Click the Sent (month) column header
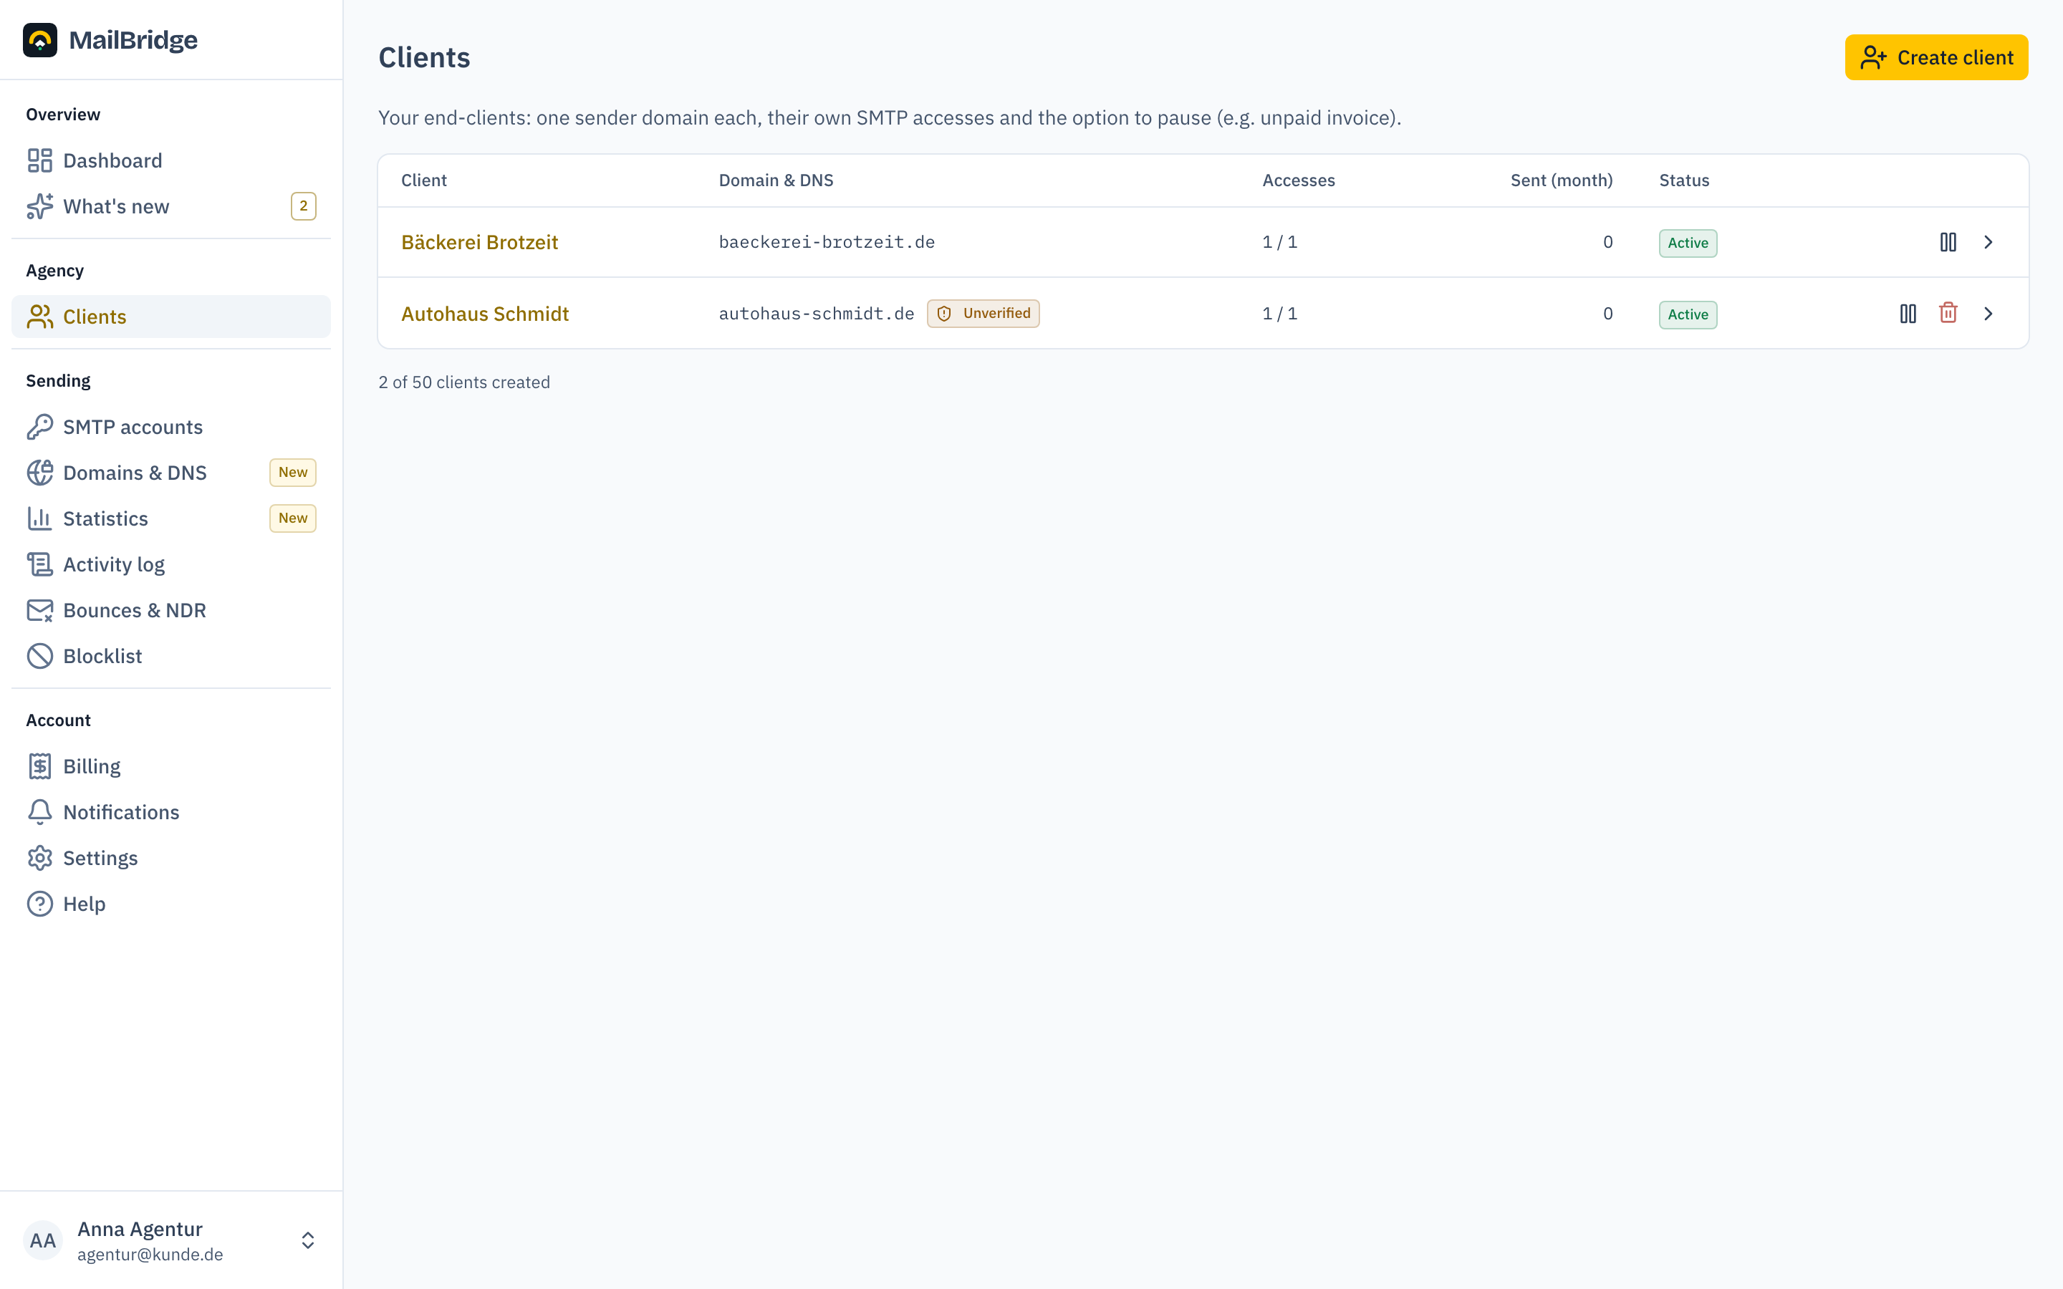 point(1562,180)
